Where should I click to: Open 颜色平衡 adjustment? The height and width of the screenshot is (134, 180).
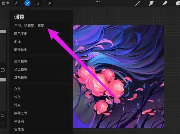coord(21,34)
